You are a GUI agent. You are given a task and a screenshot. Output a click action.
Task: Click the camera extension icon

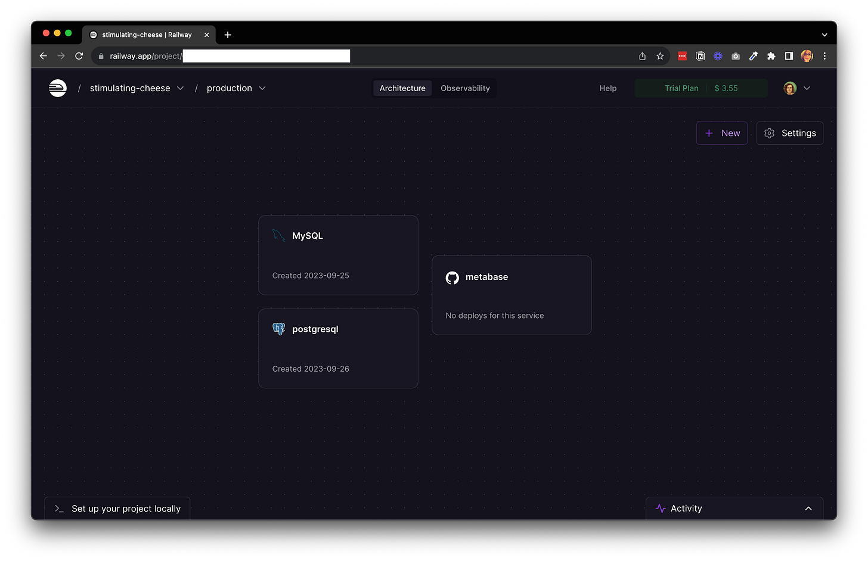click(736, 56)
